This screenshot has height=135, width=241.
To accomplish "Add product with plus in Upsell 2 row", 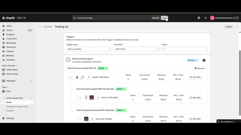I will (98, 97).
